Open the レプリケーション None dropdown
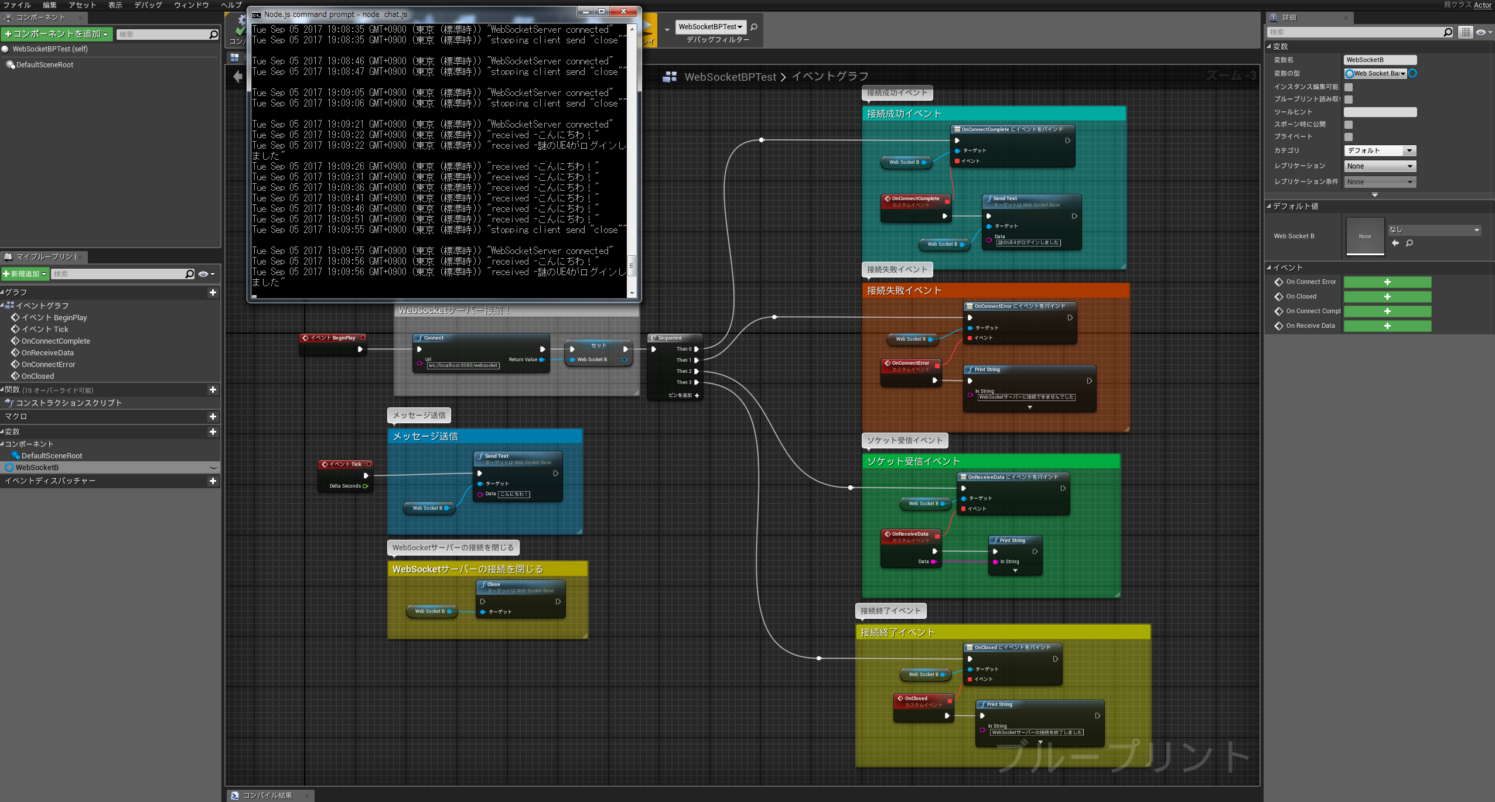The height and width of the screenshot is (802, 1495). tap(1379, 166)
